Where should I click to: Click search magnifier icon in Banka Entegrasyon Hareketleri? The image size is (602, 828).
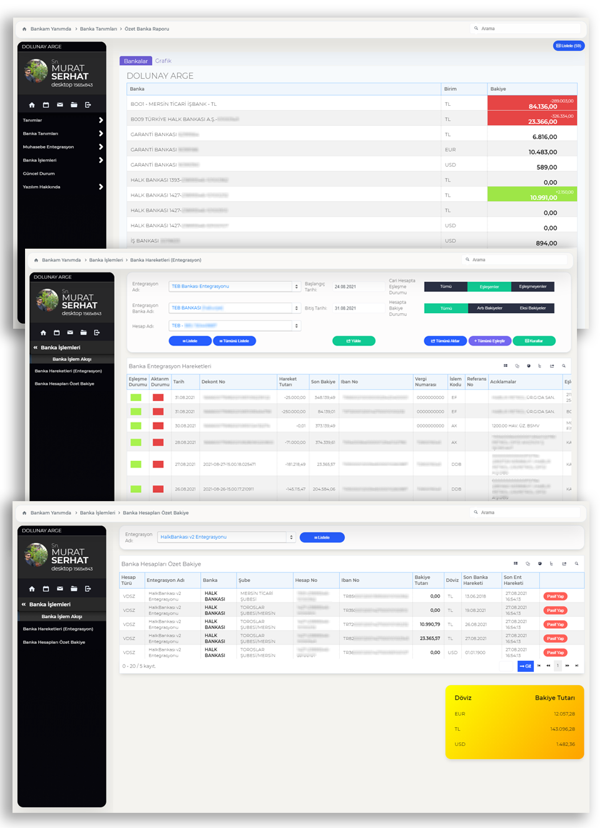point(563,366)
